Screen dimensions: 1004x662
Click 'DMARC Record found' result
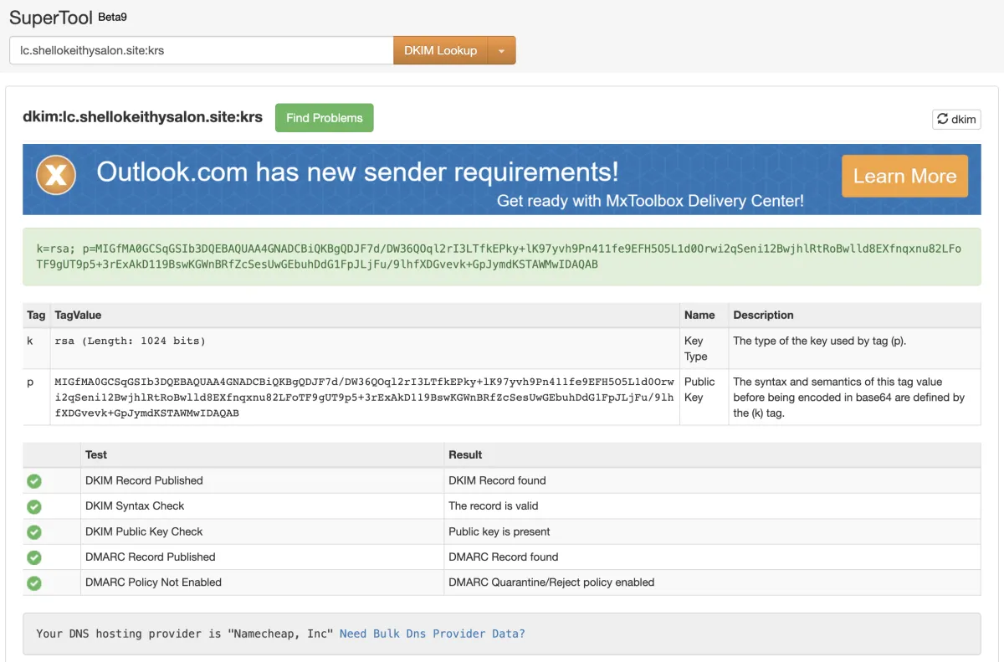(504, 557)
